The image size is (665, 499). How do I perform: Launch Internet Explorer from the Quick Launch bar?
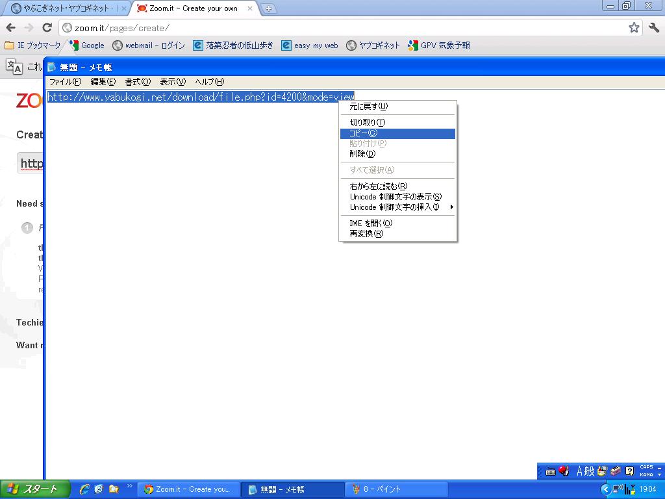[x=84, y=489]
